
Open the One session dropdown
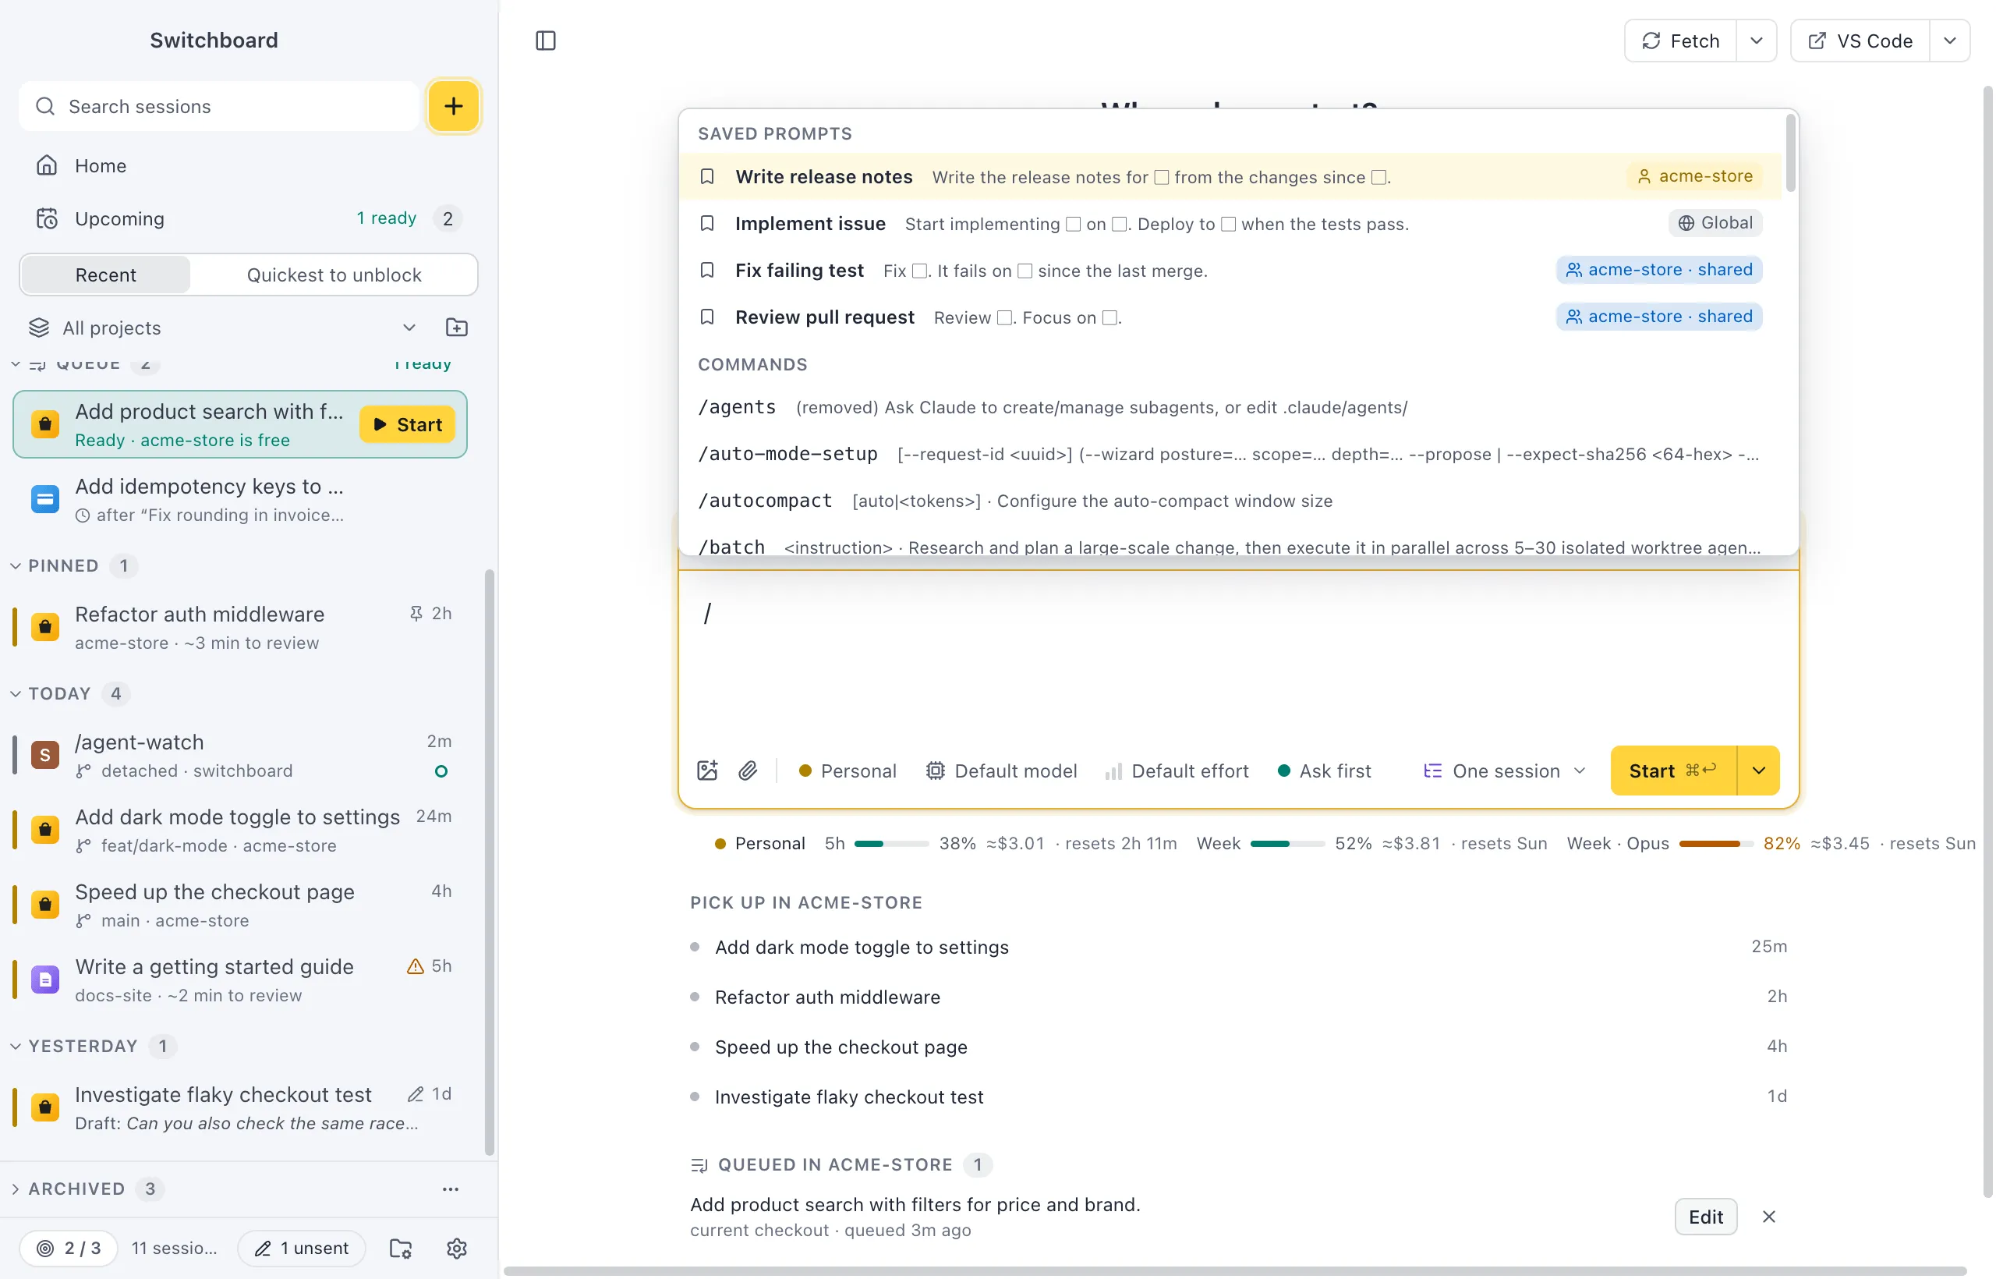[x=1505, y=771]
